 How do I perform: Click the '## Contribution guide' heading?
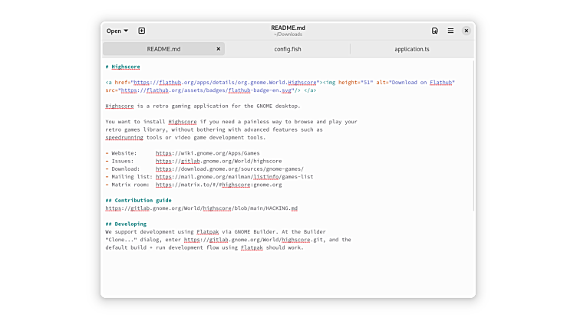pos(138,201)
